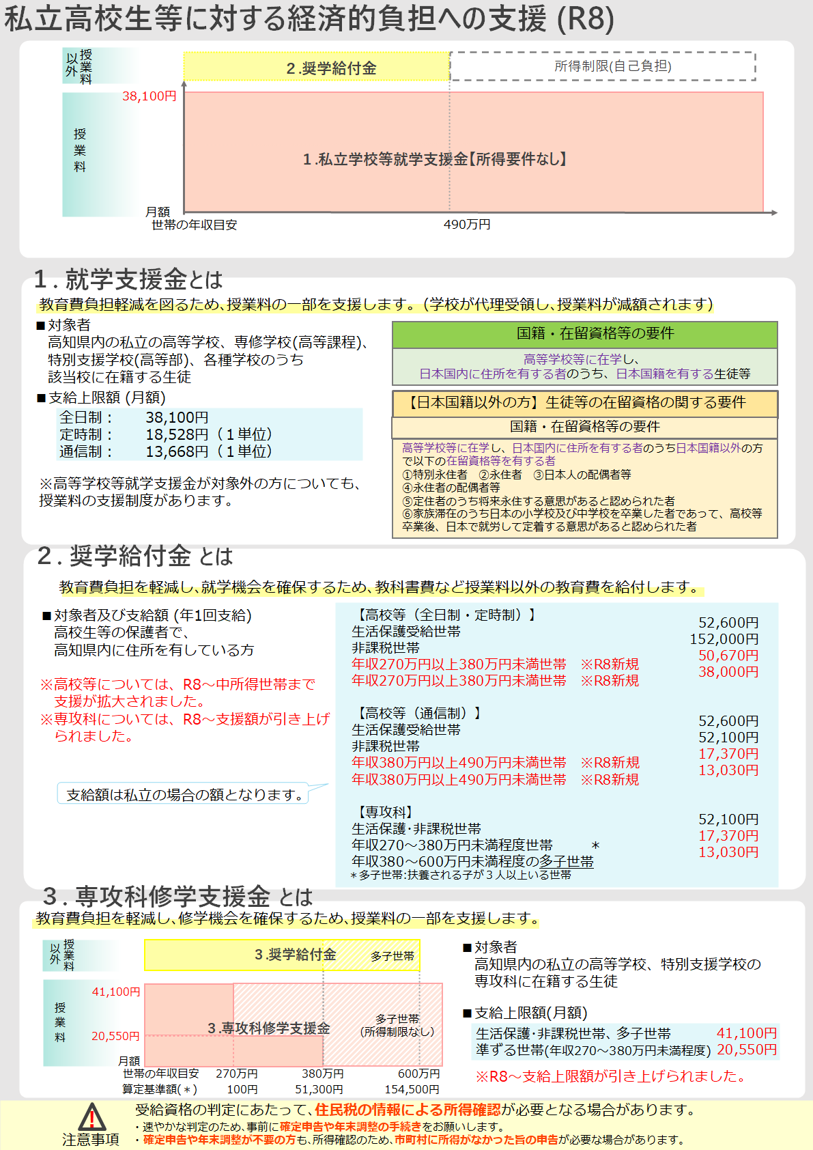Click the line ④永住者の配偶者等
Image resolution: width=813 pixels, height=1150 pixels.
451,488
